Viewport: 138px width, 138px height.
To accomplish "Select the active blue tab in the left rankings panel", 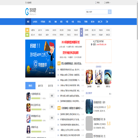I will [x=30, y=85].
